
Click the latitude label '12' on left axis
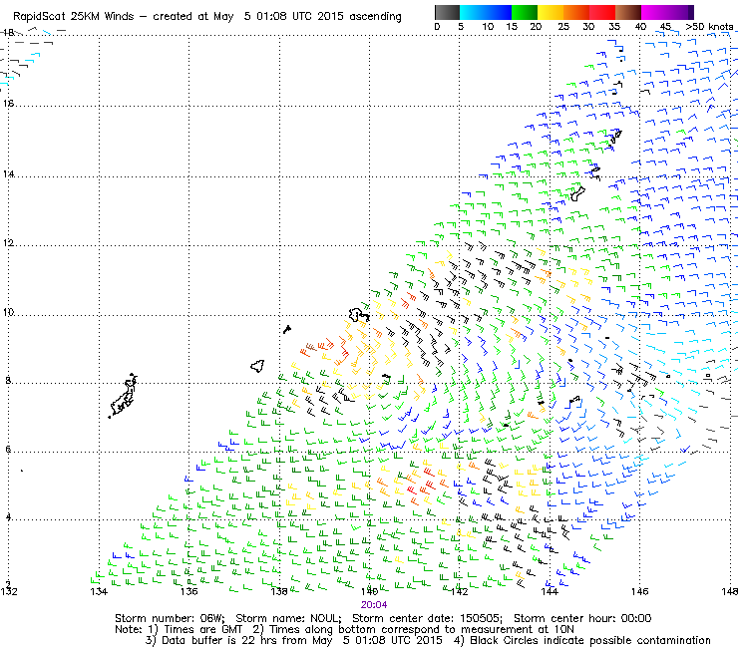8,243
